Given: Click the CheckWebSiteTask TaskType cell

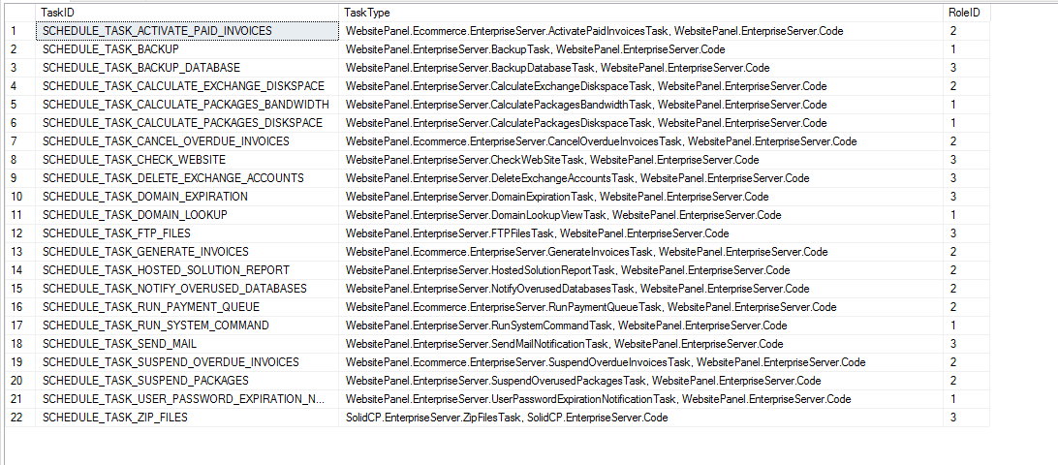Looking at the screenshot, I should [641, 160].
